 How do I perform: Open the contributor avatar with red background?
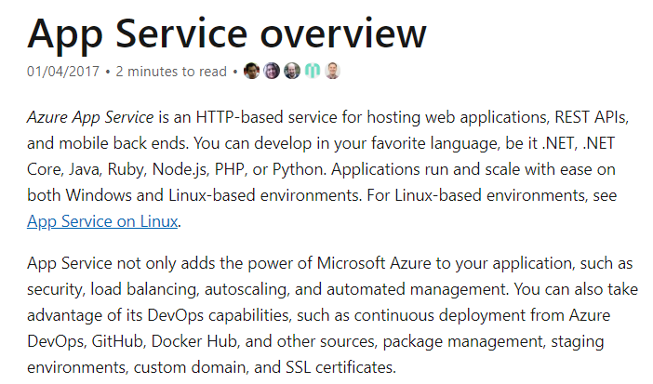(x=251, y=71)
